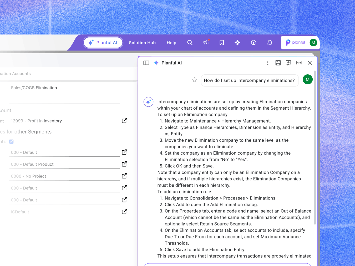Open the cube icon in navbar
The width and height of the screenshot is (355, 266).
click(x=253, y=43)
